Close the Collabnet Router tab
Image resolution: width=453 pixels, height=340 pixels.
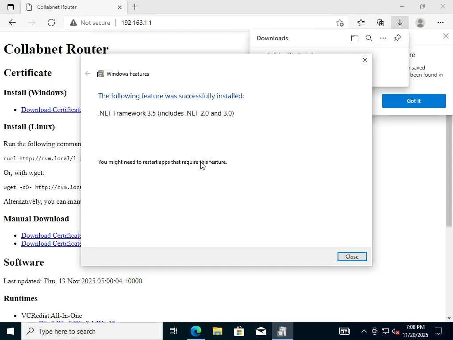point(119,7)
